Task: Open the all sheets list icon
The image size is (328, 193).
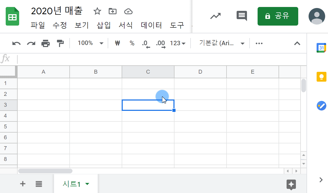Action: 39,184
